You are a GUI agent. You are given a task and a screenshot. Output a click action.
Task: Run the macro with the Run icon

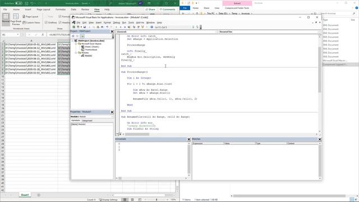coord(116,27)
